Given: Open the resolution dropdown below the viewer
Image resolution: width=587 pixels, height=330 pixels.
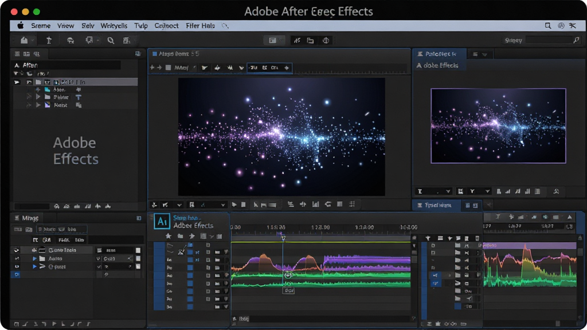Looking at the screenshot, I should click(x=207, y=205).
